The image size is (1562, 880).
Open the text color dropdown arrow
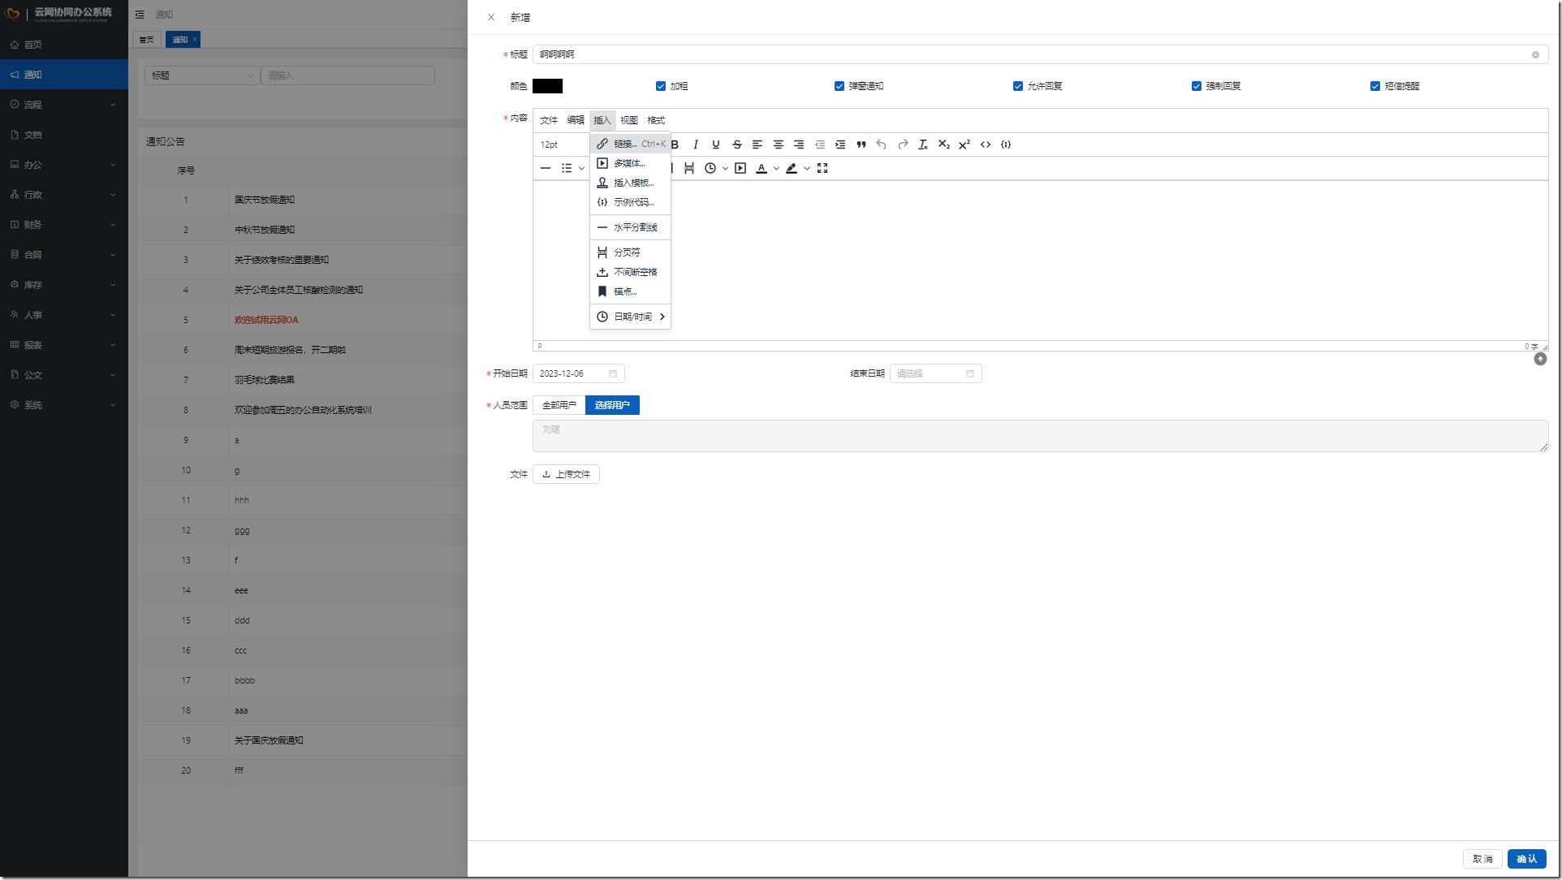pos(776,168)
